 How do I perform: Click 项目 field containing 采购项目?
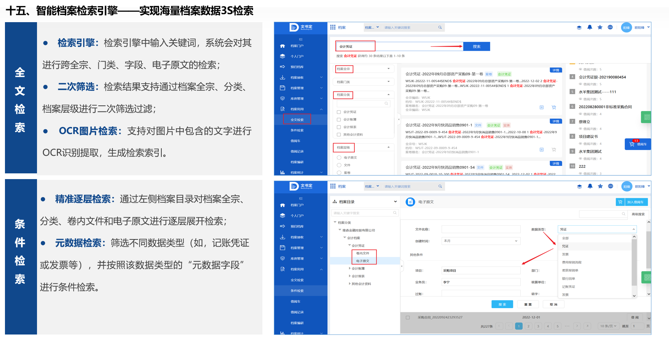481,270
